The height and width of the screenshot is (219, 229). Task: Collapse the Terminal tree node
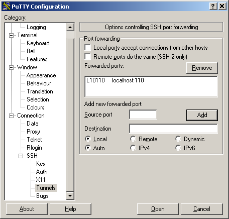[x=11, y=35]
